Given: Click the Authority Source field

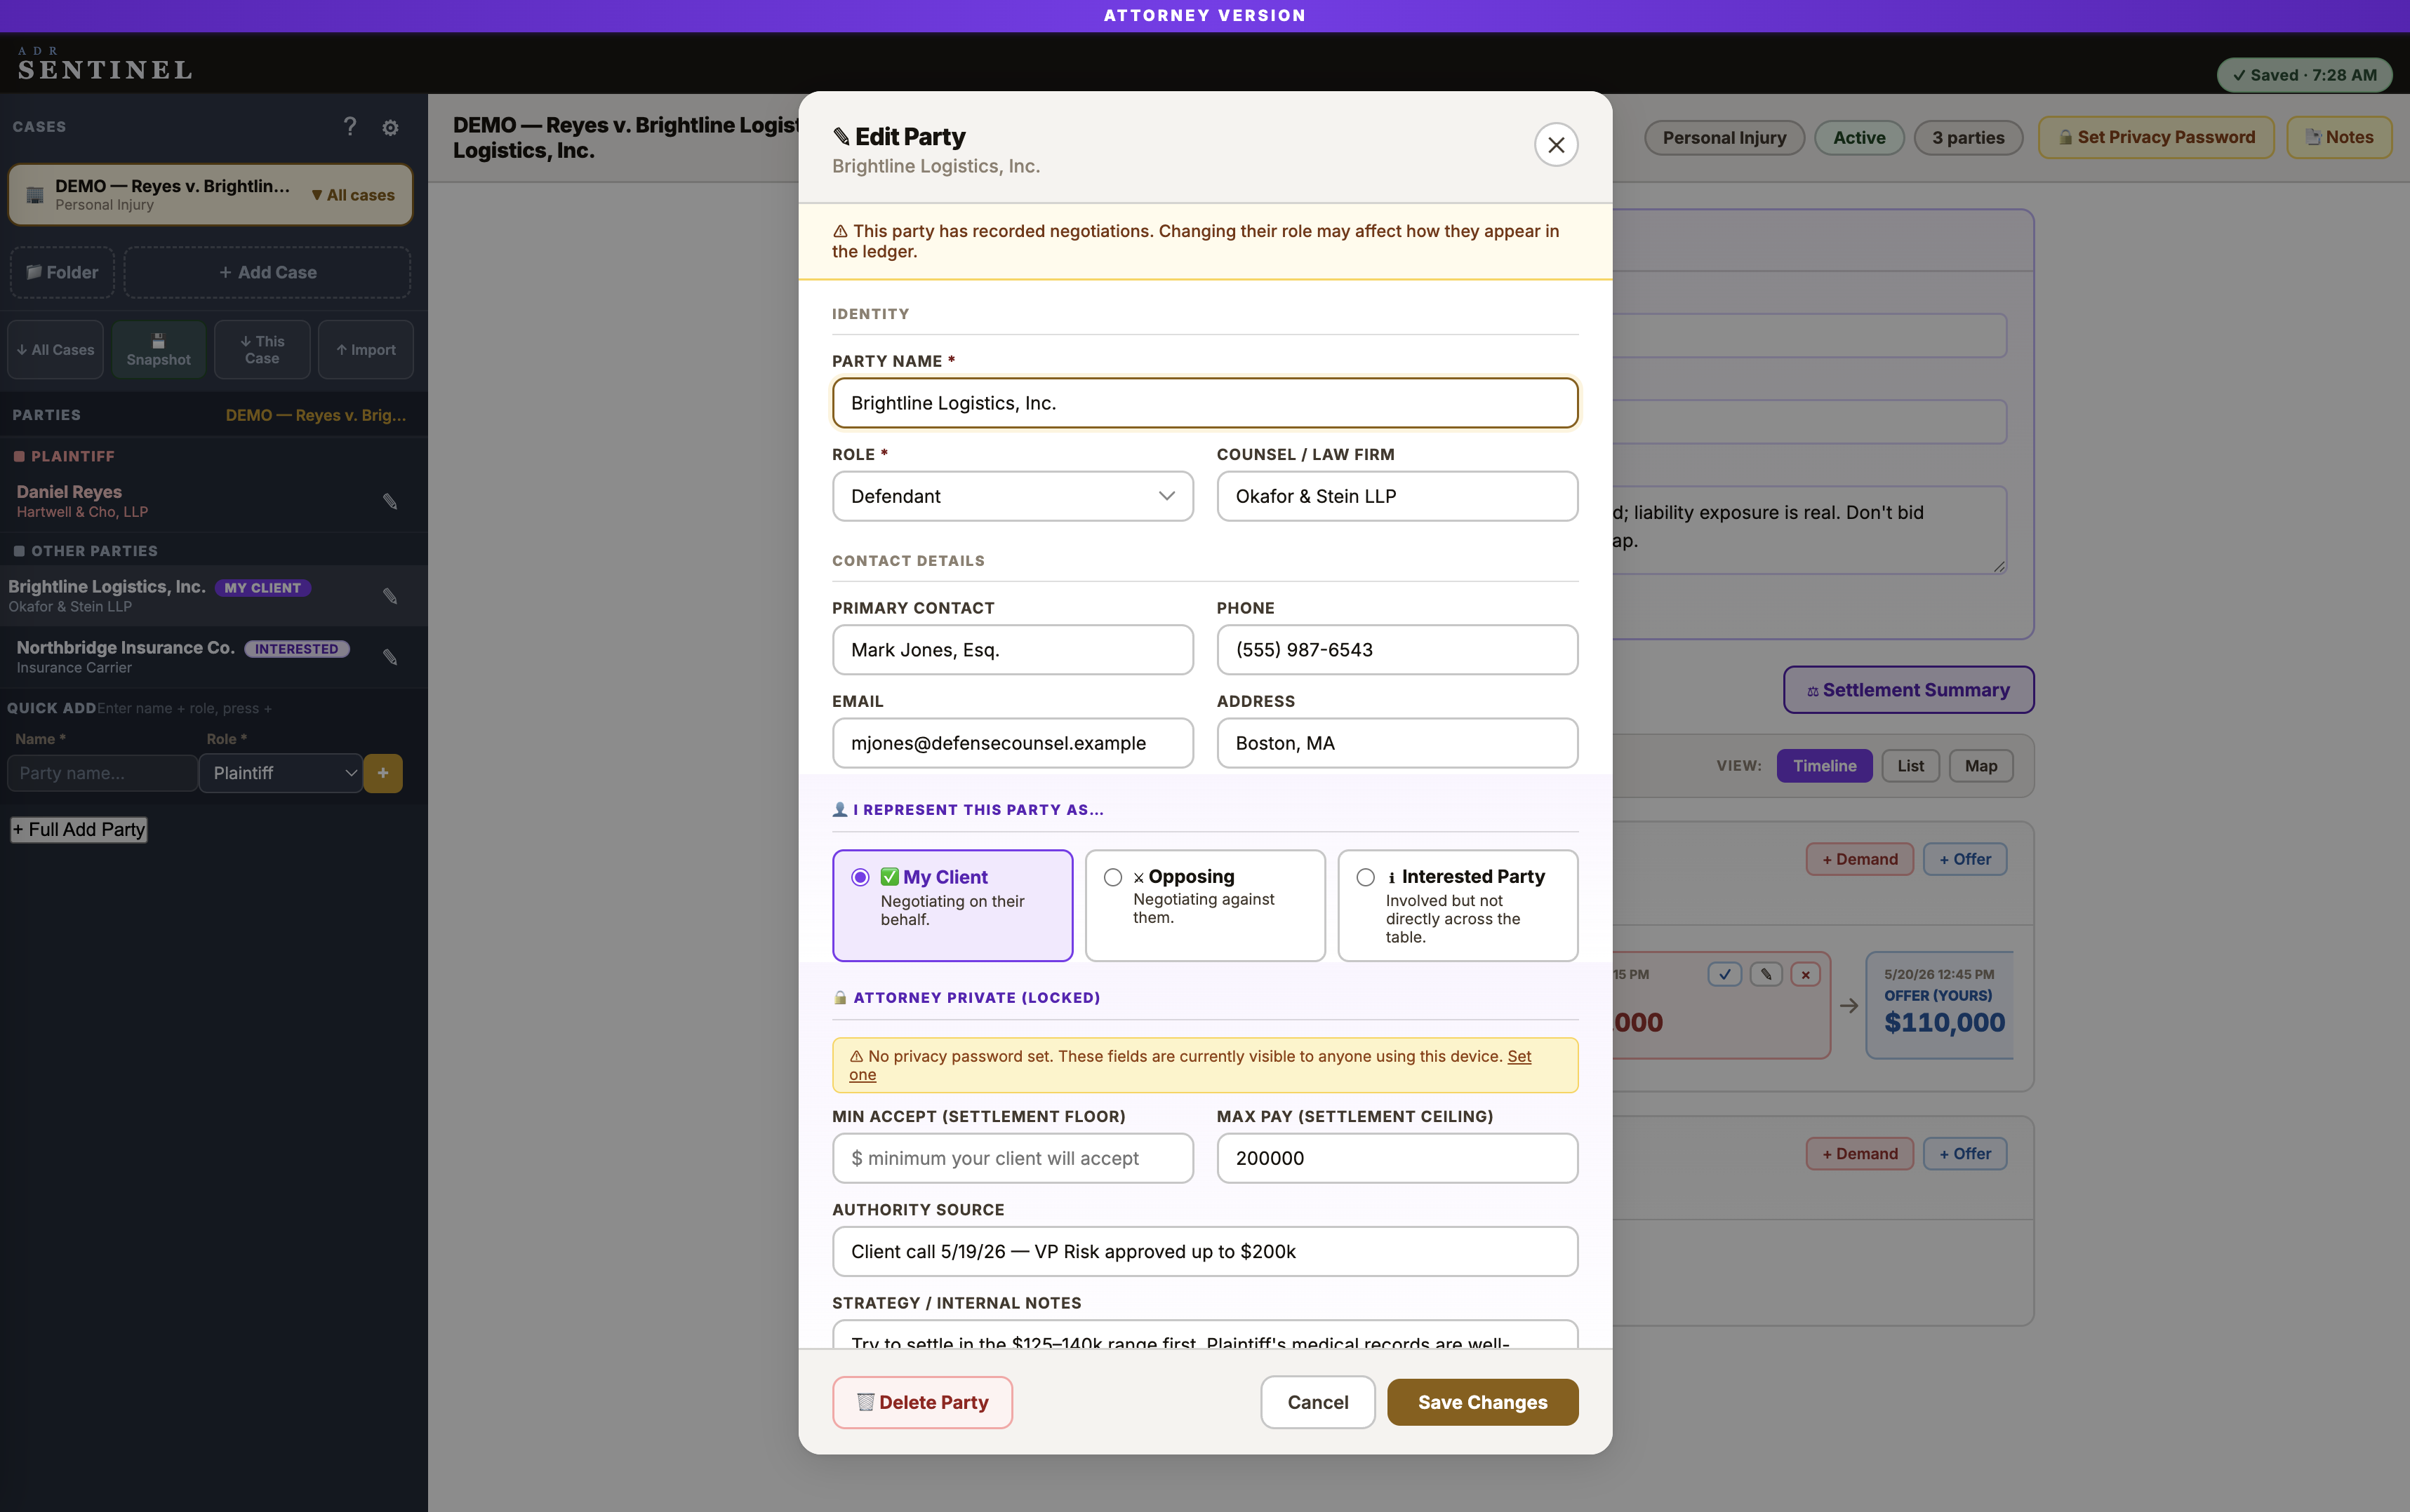Looking at the screenshot, I should [1204, 1251].
